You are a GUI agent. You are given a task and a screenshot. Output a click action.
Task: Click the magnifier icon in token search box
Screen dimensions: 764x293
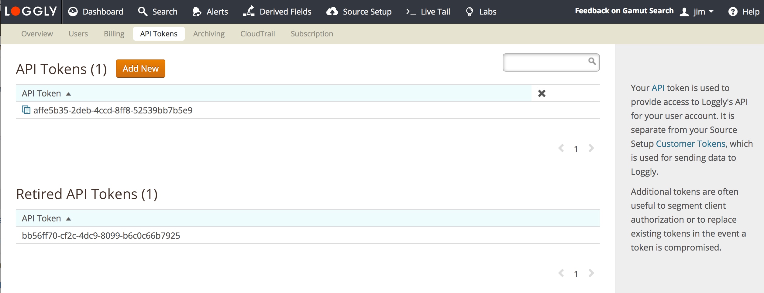point(591,61)
